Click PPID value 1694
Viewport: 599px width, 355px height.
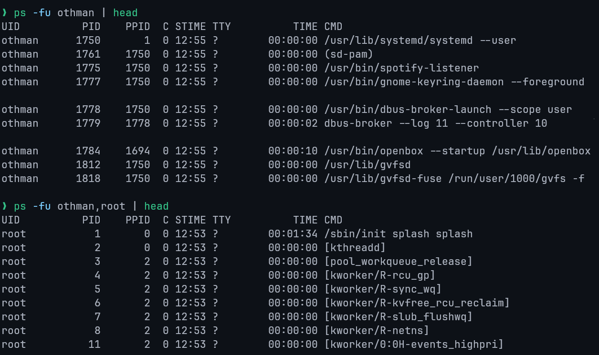click(137, 151)
